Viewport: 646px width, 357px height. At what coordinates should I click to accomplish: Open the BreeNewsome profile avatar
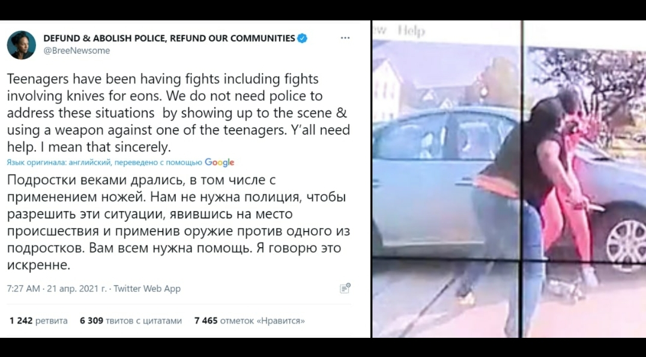(22, 45)
